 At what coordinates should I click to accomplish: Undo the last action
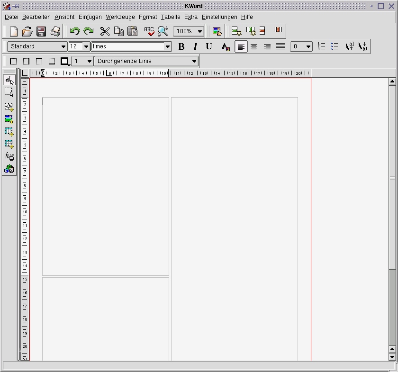coord(75,31)
